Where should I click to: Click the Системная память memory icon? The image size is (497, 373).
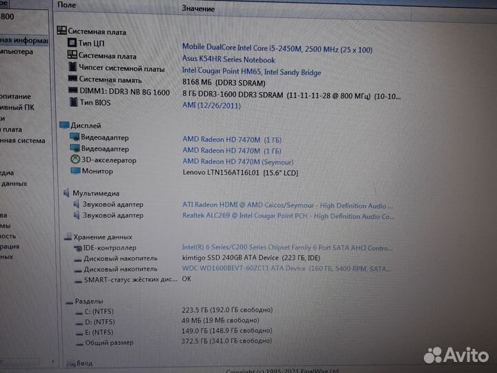[x=72, y=78]
